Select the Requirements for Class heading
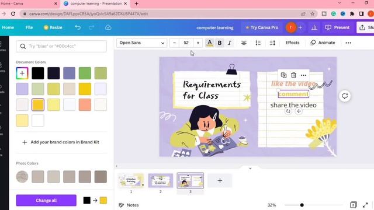The height and width of the screenshot is (210, 374). (212, 90)
